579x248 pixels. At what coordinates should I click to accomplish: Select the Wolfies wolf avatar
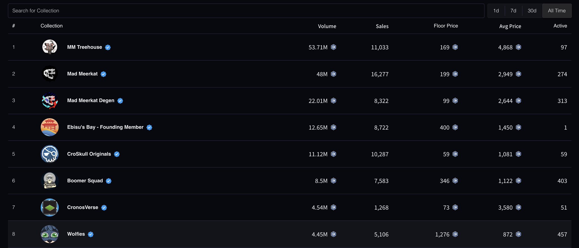(x=50, y=234)
